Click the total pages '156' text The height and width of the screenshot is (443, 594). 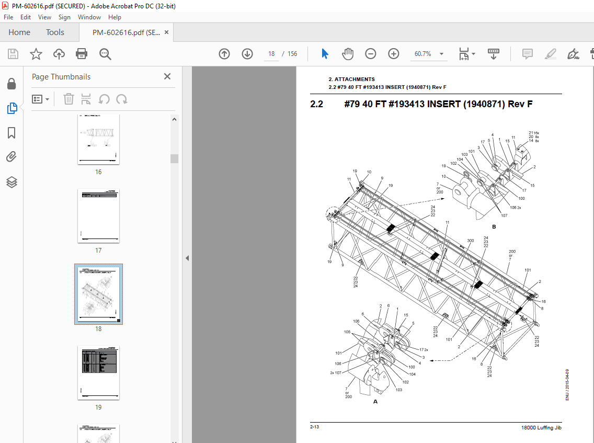[292, 54]
